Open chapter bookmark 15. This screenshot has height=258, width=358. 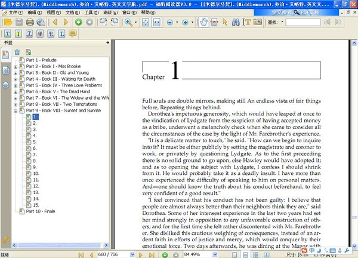tap(36, 205)
